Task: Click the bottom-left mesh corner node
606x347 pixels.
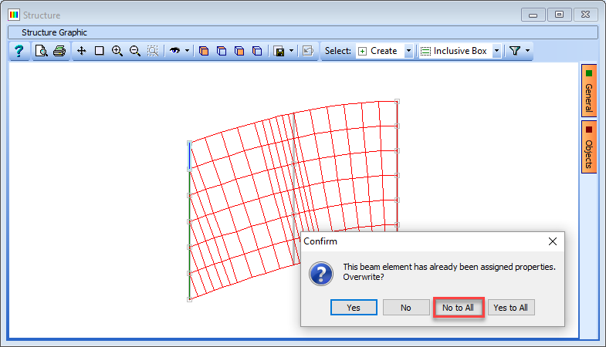Action: 189,299
